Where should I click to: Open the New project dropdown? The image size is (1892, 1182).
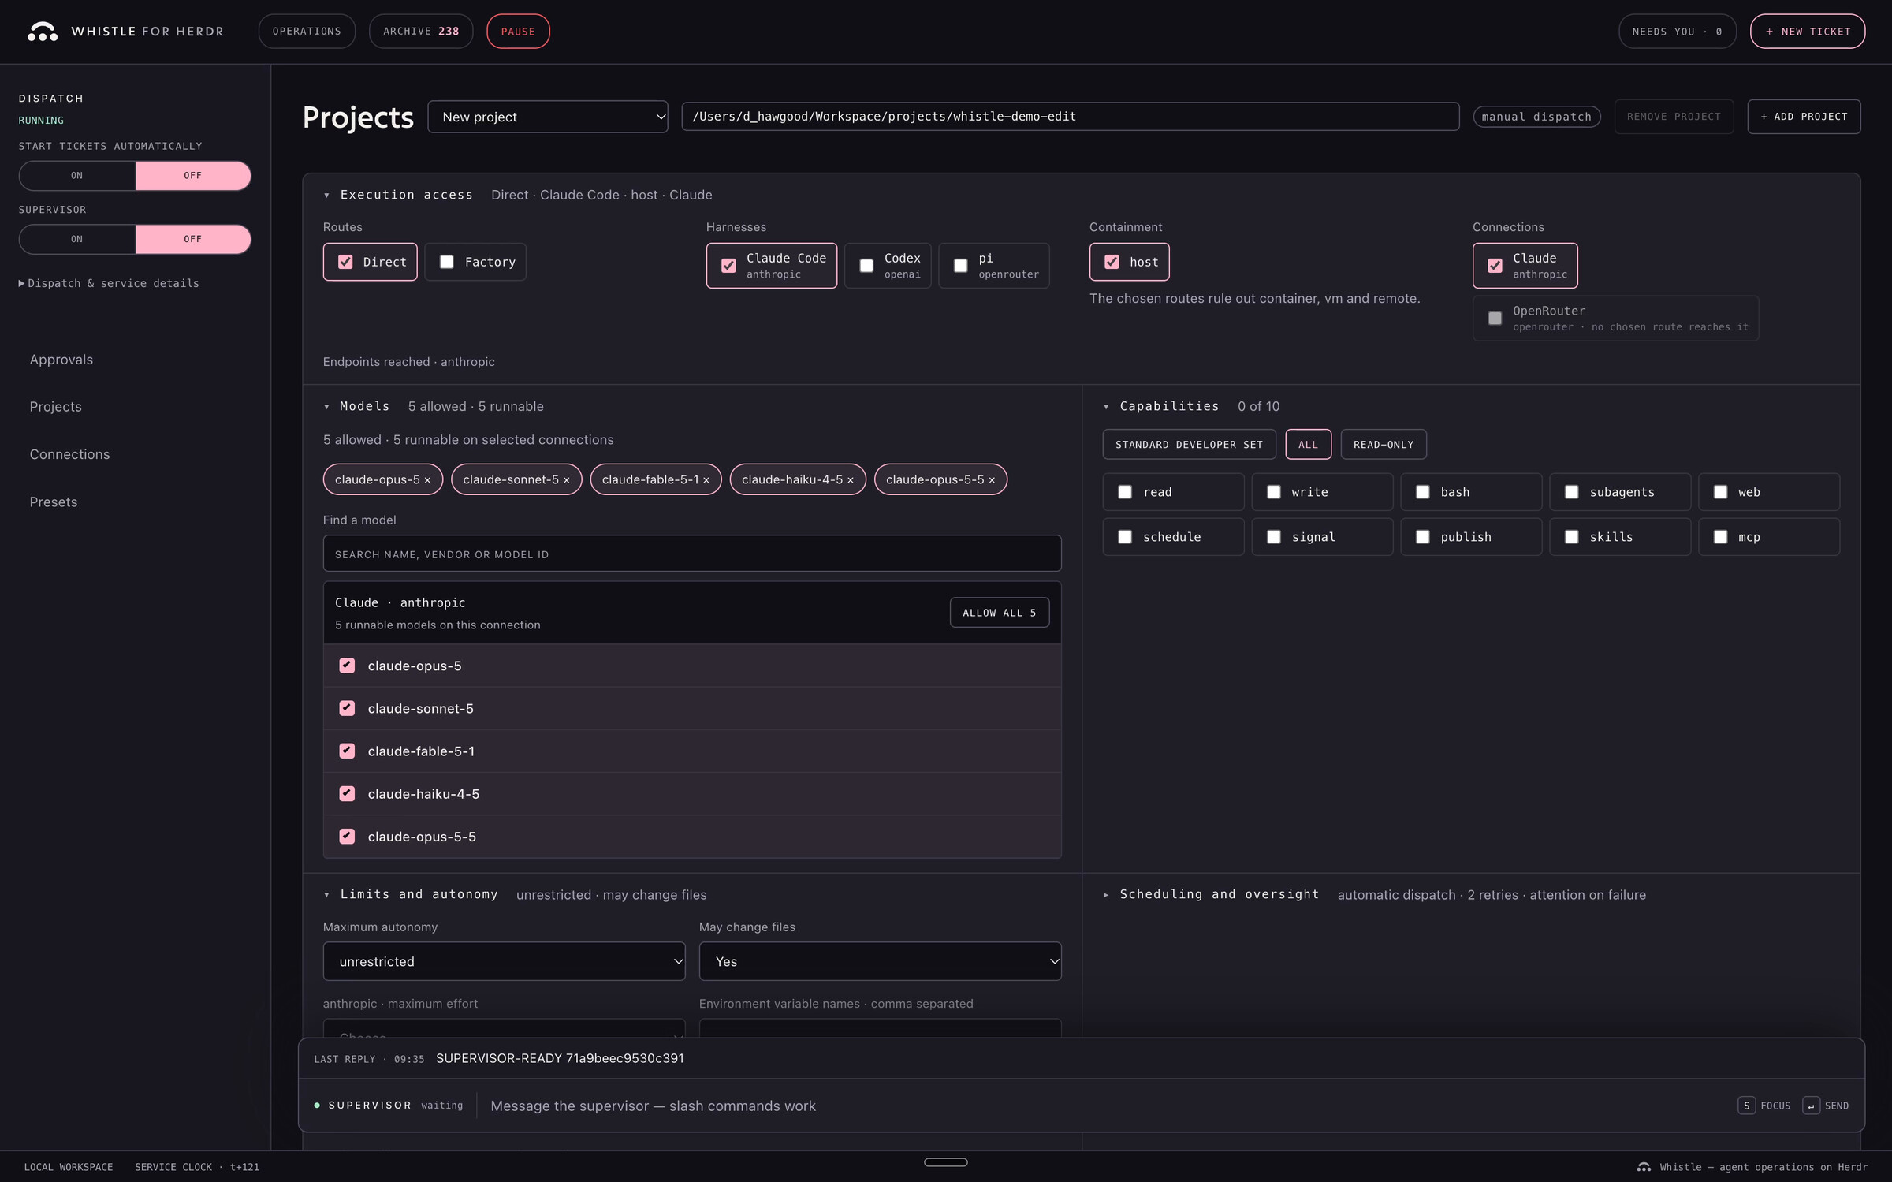pyautogui.click(x=548, y=117)
